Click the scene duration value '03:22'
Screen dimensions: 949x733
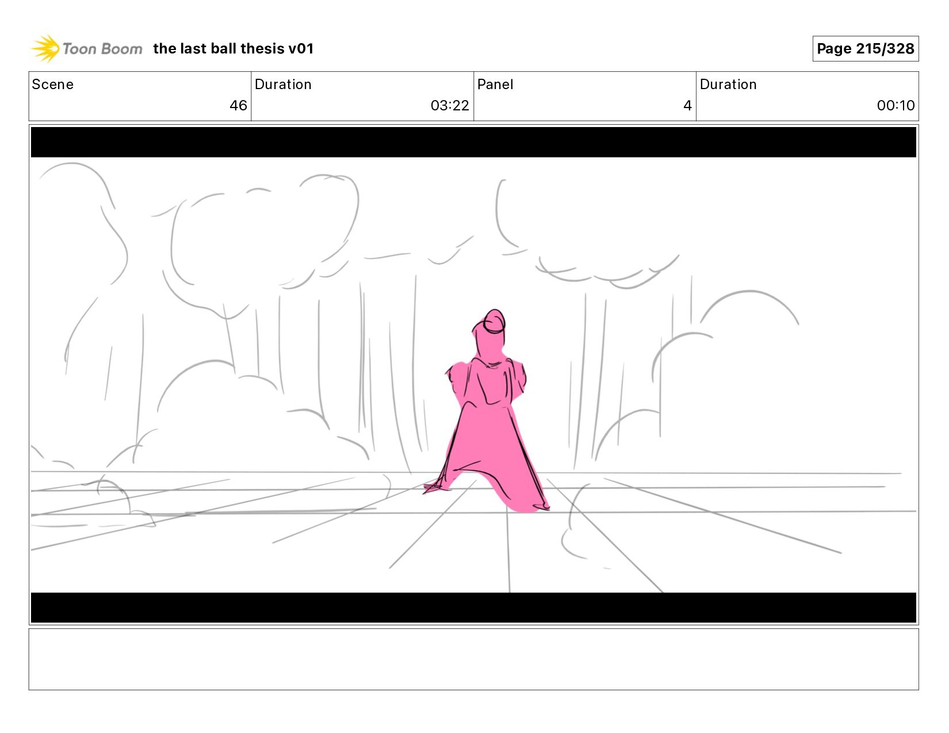coord(450,106)
